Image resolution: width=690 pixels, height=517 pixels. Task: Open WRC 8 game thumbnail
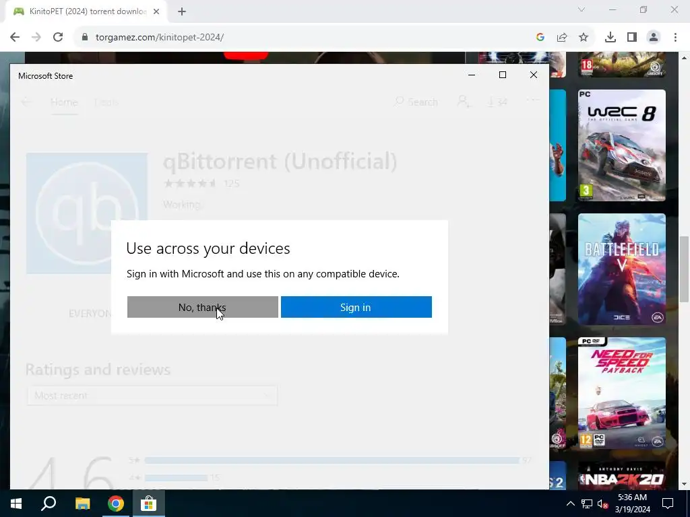(x=621, y=145)
